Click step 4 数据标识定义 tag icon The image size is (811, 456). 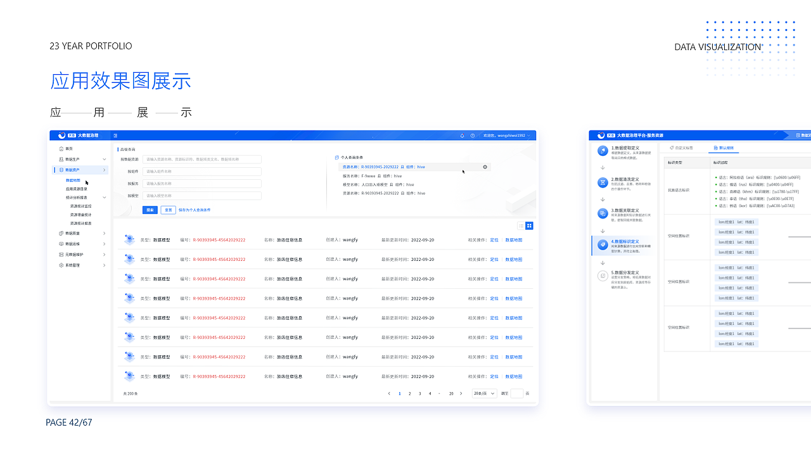coord(603,244)
